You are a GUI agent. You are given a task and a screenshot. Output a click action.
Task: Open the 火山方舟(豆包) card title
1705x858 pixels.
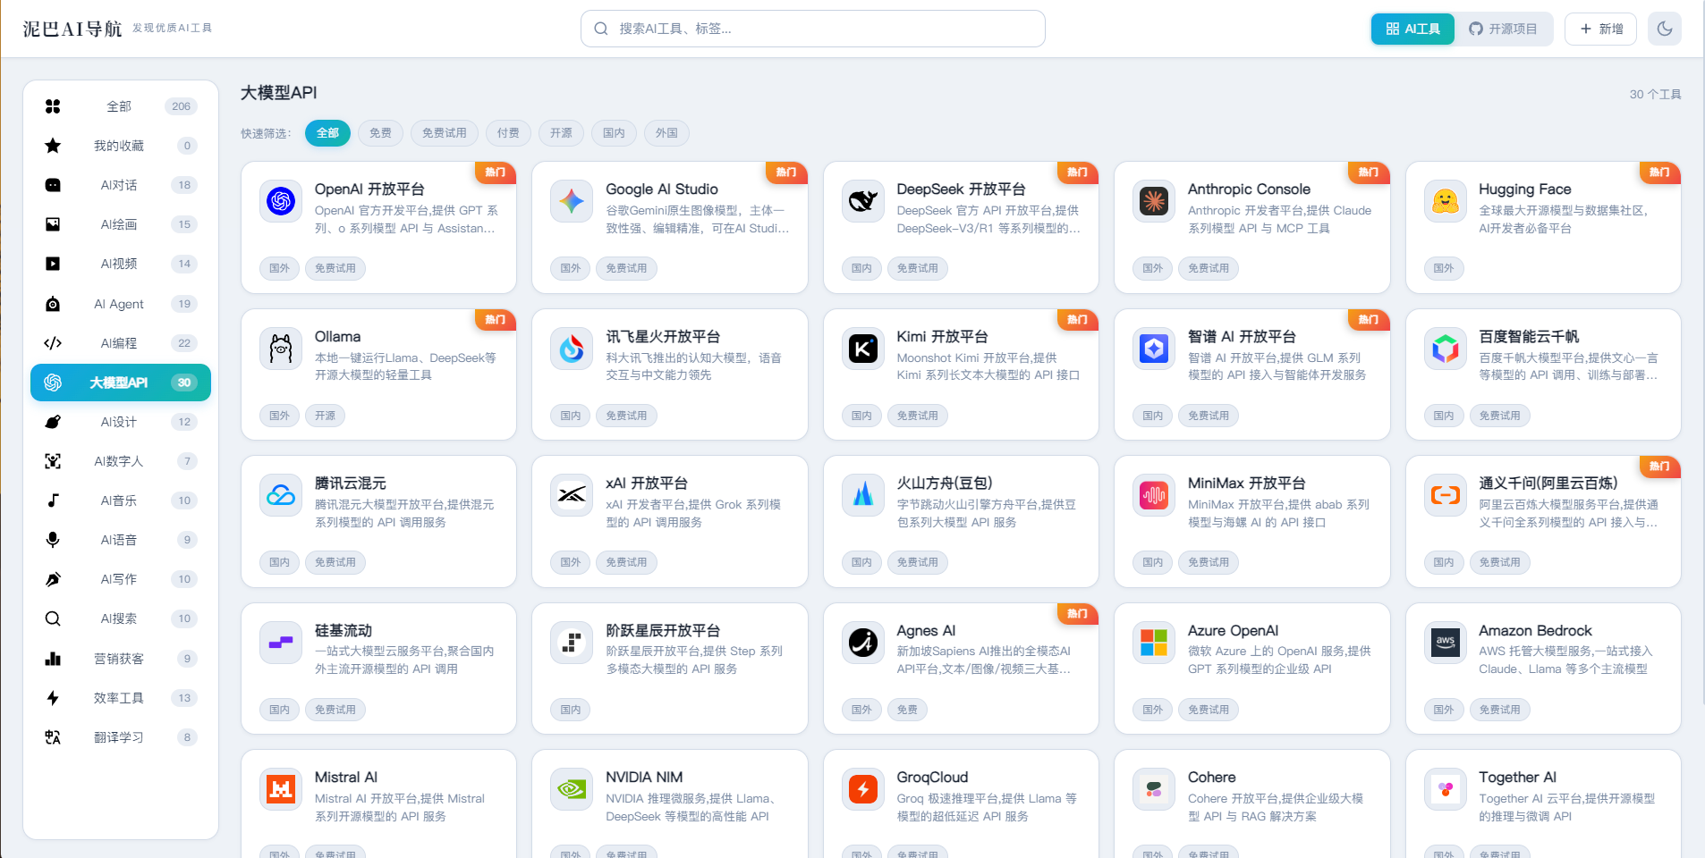point(945,484)
